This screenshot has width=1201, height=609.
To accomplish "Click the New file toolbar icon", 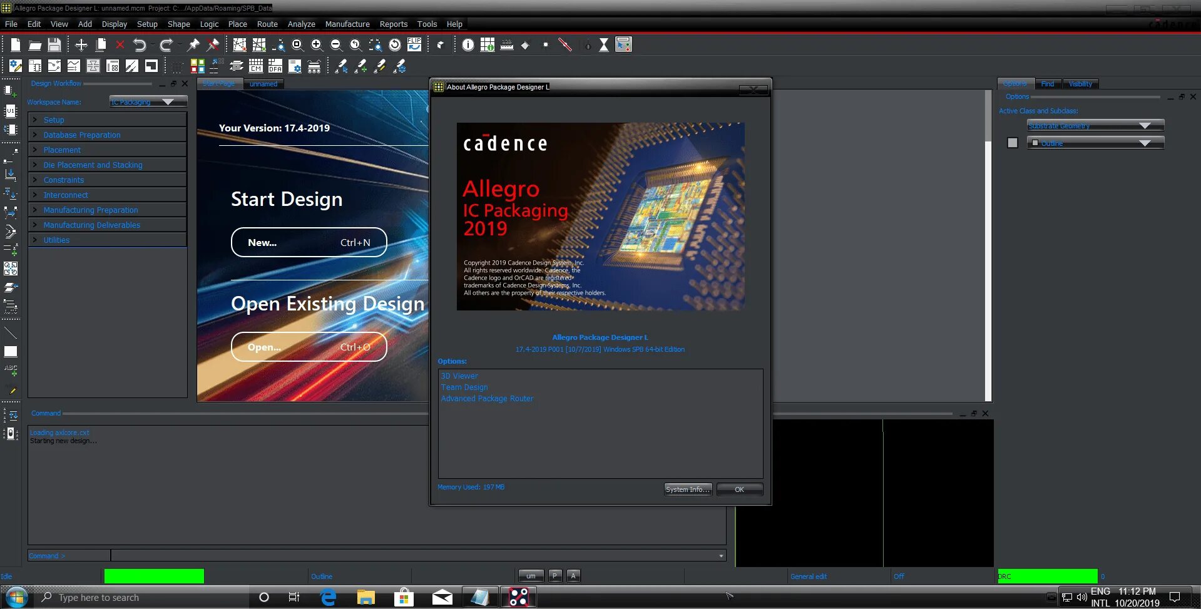I will point(16,44).
